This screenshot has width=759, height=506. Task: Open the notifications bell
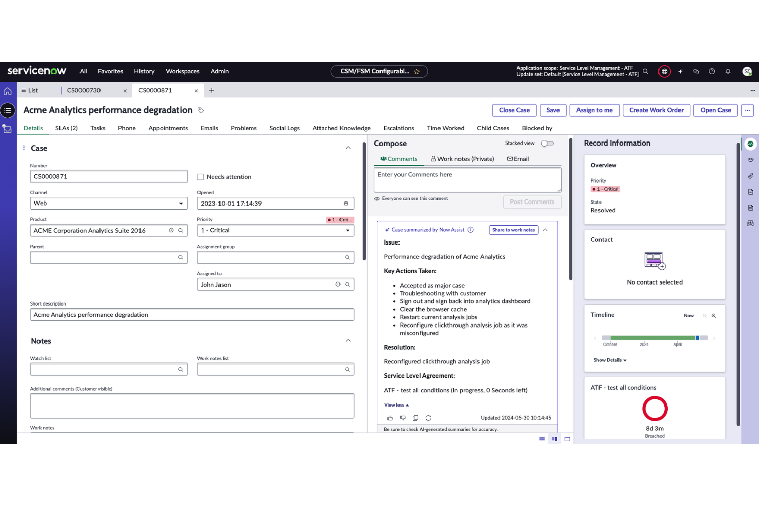click(x=728, y=71)
